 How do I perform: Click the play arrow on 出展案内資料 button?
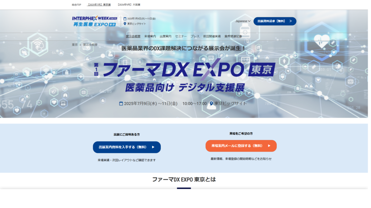[153, 147]
